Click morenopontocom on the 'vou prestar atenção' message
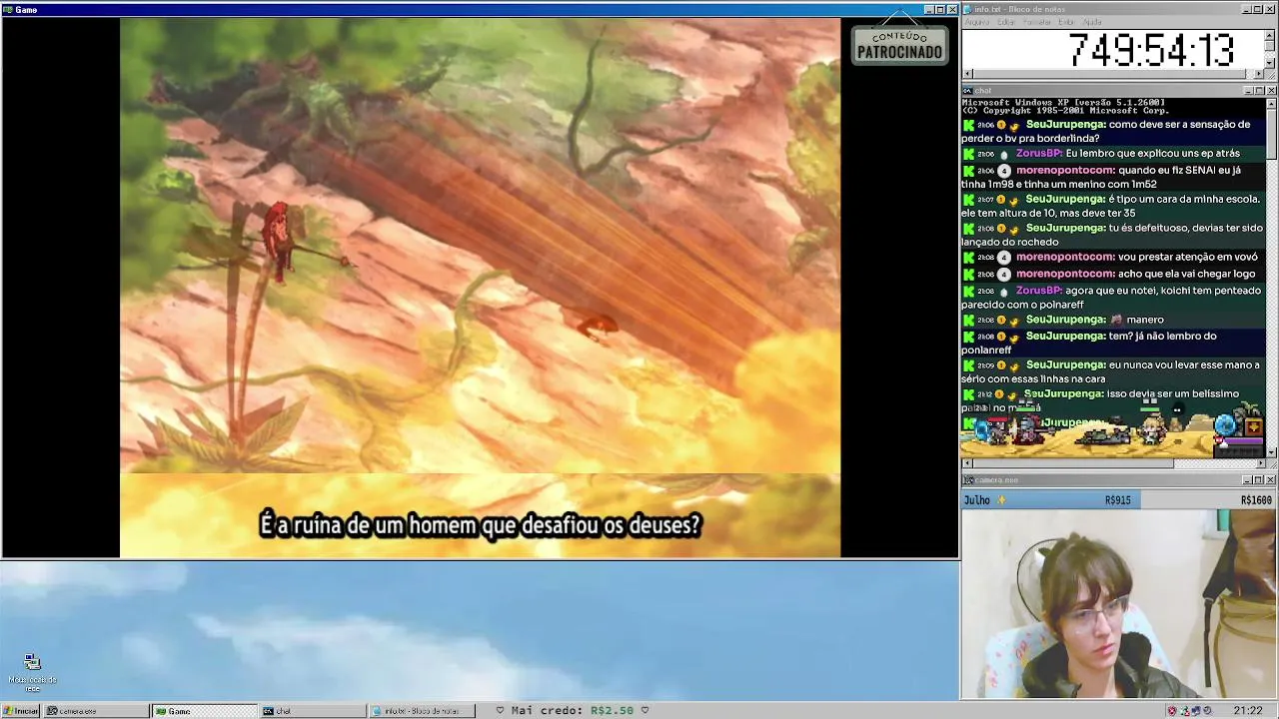The image size is (1279, 719). pos(1065,258)
